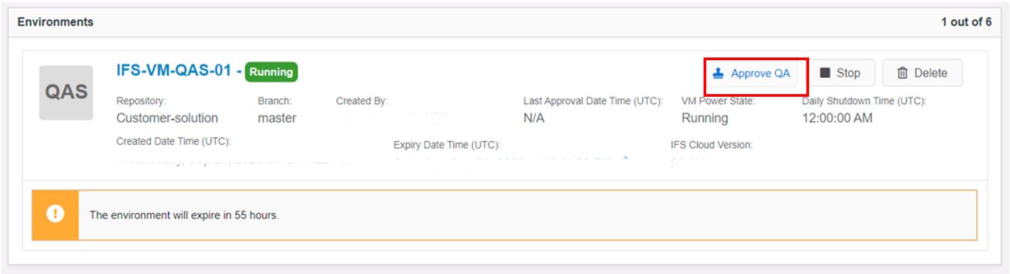Click the Stop square icon
Viewport: 1010px width, 274px height.
tap(825, 73)
